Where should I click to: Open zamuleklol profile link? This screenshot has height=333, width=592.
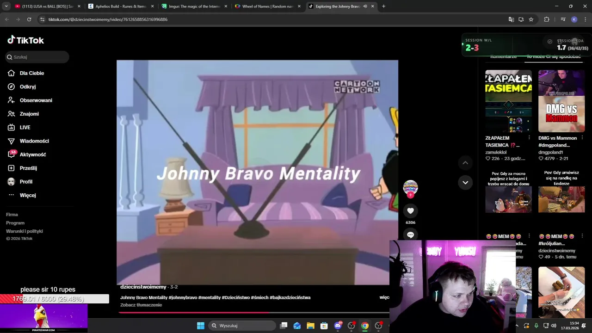(496, 152)
